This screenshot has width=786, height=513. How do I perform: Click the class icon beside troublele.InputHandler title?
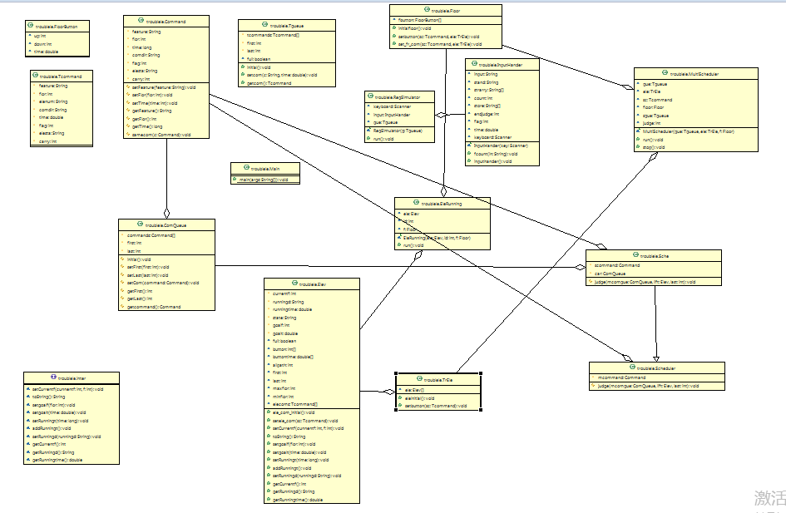tap(474, 64)
